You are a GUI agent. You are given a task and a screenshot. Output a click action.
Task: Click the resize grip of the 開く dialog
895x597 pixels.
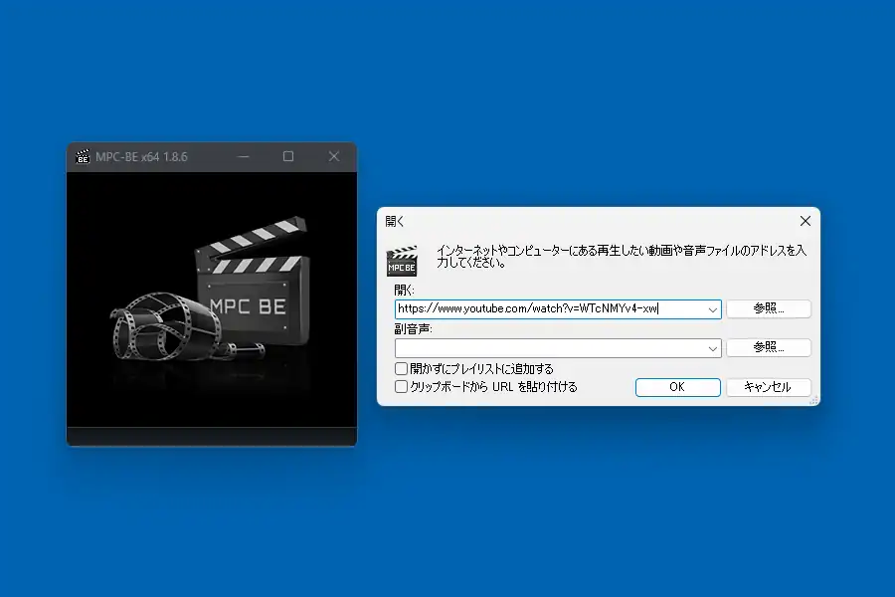[813, 400]
